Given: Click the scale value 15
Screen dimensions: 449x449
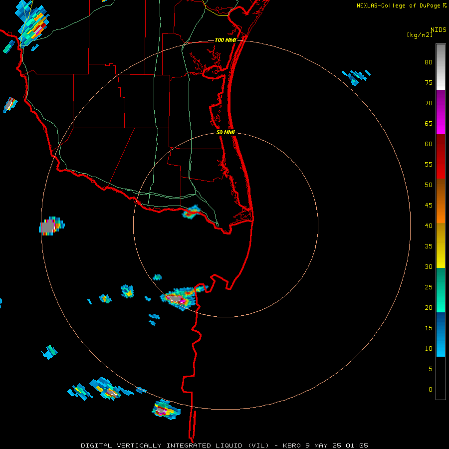Looking at the screenshot, I should (x=429, y=328).
